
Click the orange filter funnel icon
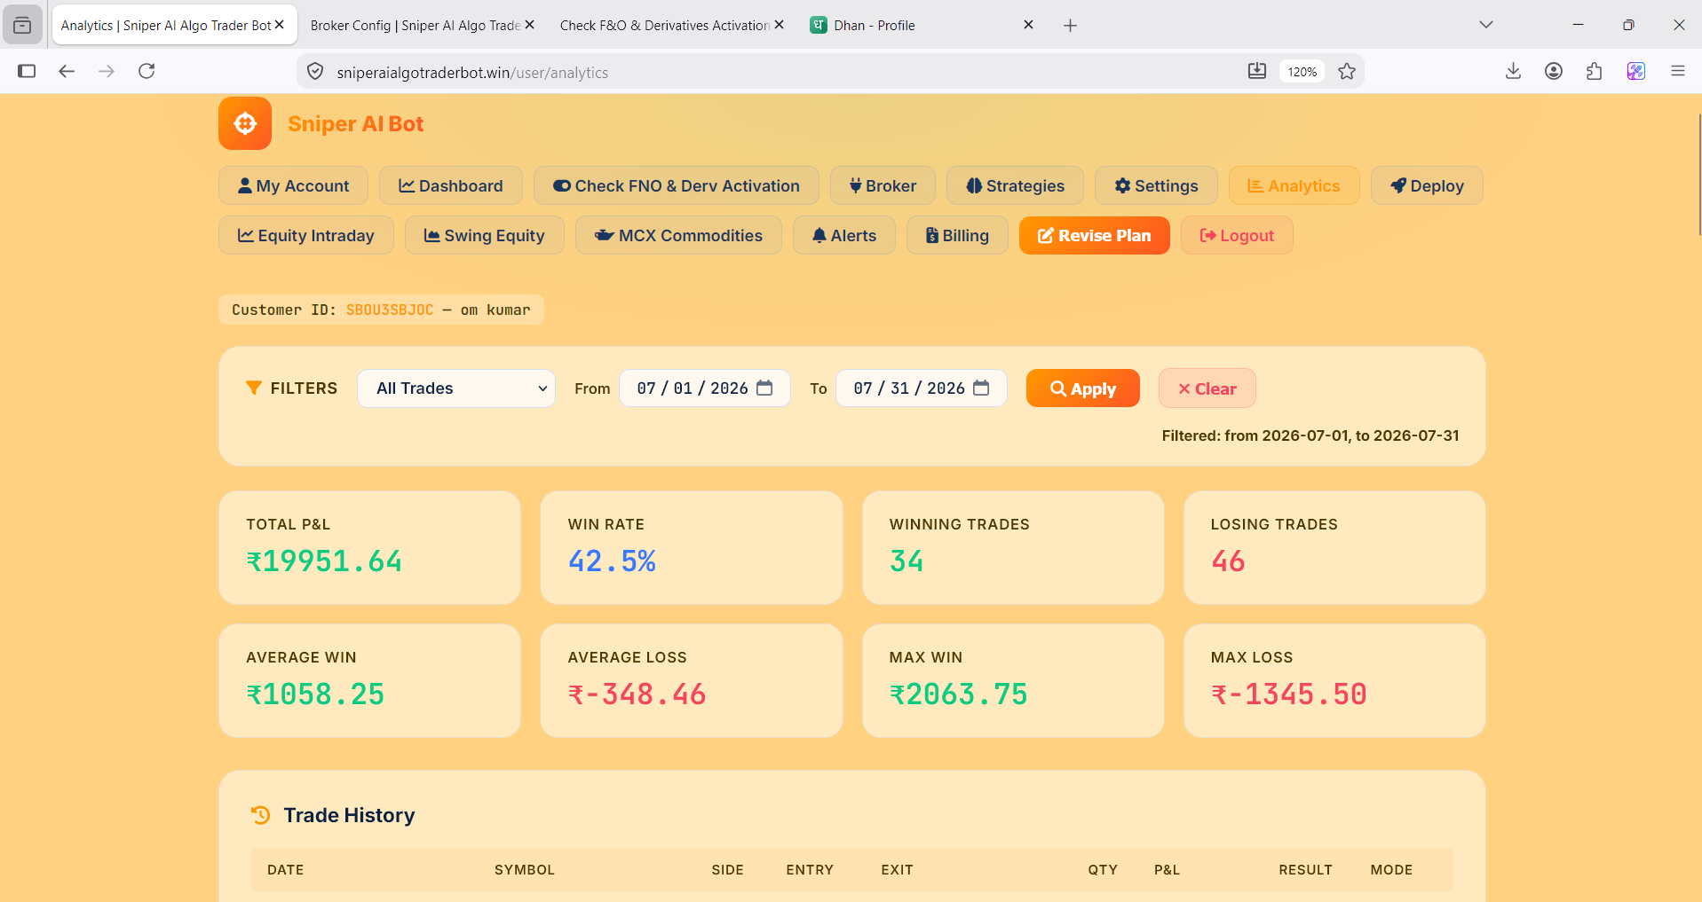(x=254, y=388)
